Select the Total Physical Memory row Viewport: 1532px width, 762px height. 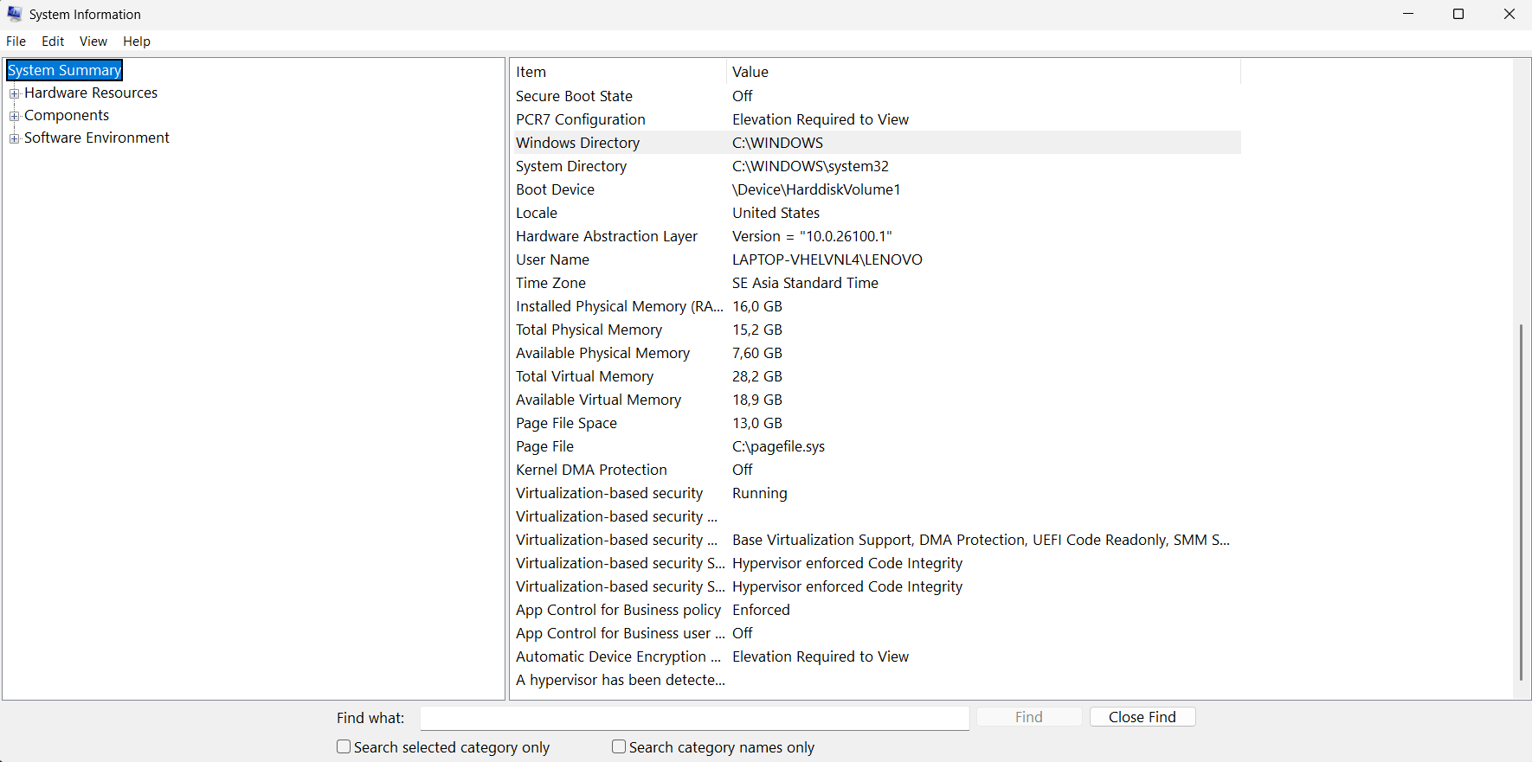pos(876,330)
